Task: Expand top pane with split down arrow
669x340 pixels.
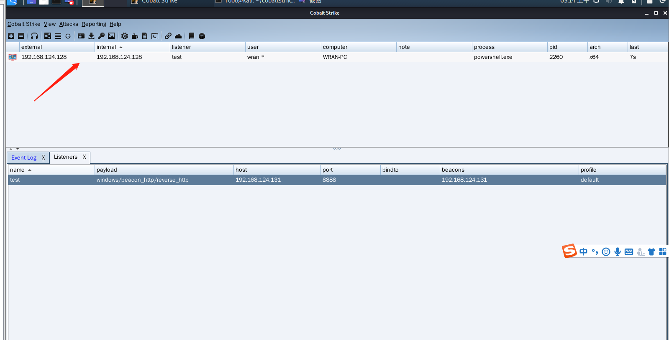Action: 18,149
